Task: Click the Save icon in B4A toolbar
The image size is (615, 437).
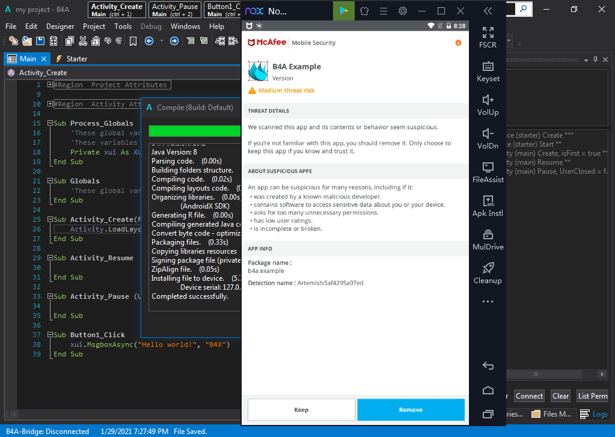Action: tap(40, 41)
